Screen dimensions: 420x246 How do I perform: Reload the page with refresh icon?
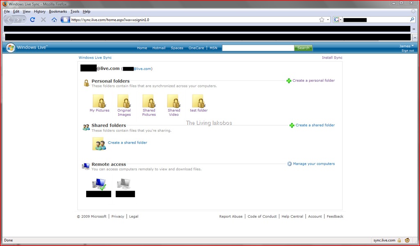[x=32, y=20]
